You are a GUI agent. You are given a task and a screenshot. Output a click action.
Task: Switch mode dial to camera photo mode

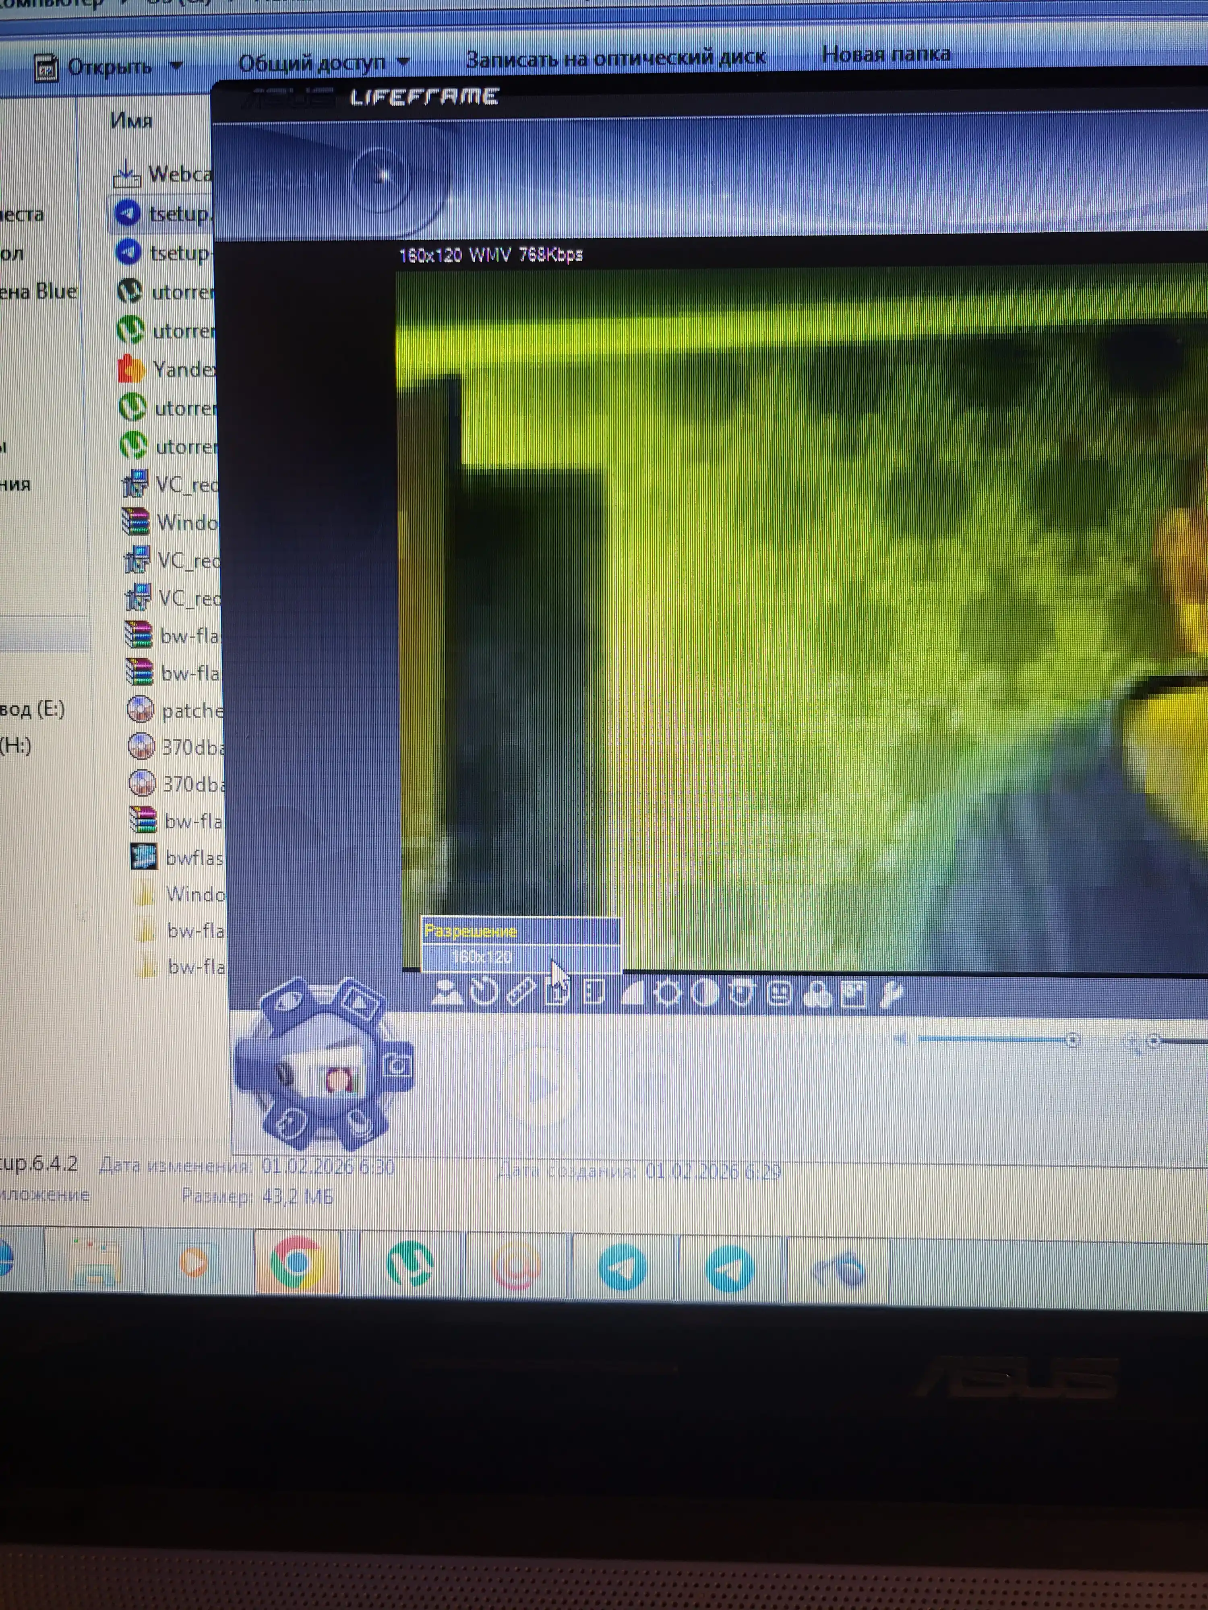click(397, 1066)
